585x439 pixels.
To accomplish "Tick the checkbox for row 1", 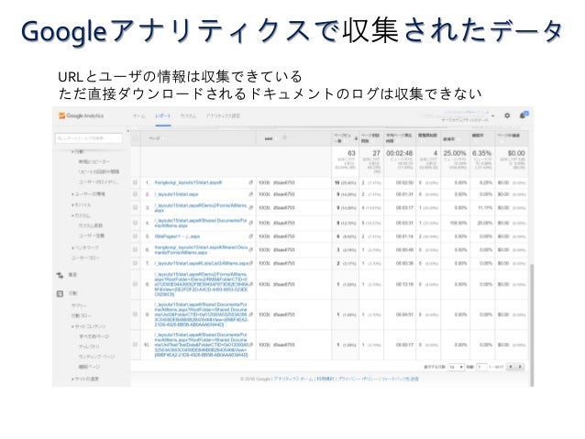I will (135, 182).
